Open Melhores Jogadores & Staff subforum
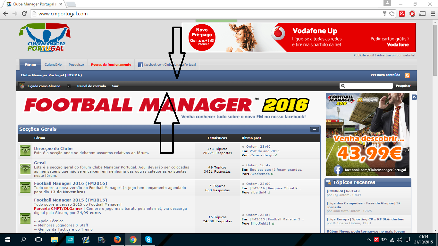438x246 pixels. (63, 225)
